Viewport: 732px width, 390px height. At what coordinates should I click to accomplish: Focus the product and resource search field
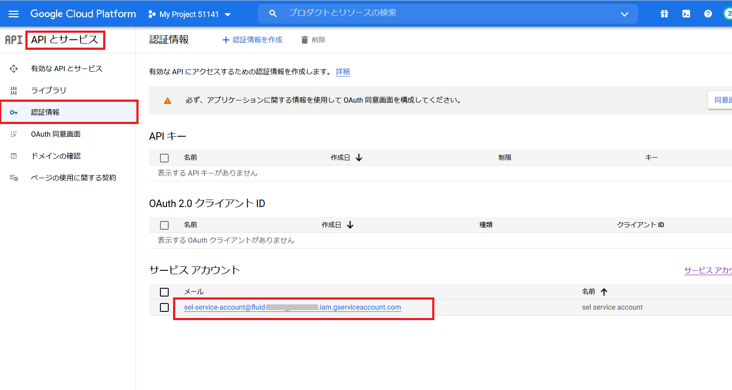(448, 14)
